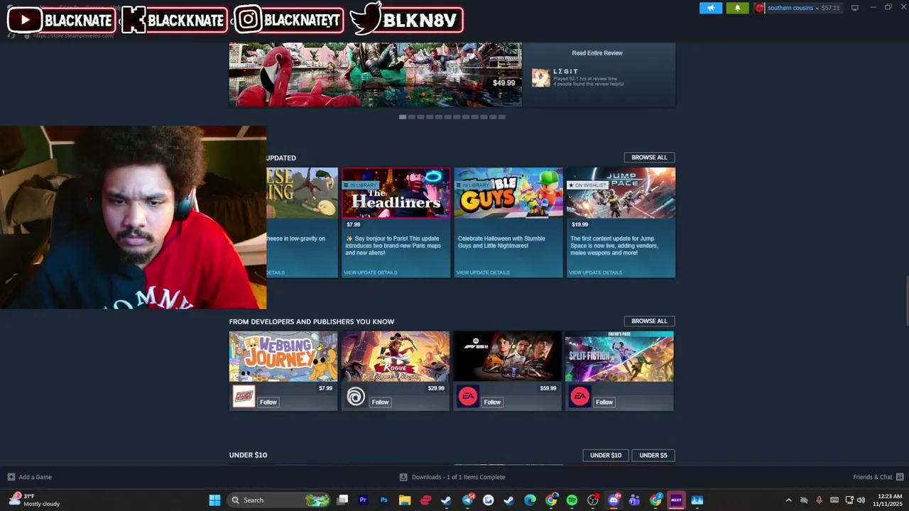Open the green notifications bell

tap(737, 8)
